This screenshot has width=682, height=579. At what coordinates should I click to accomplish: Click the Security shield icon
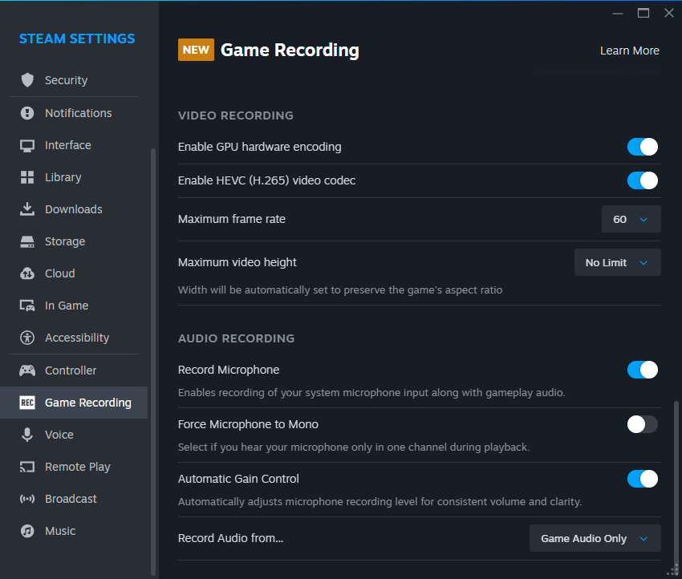[27, 80]
